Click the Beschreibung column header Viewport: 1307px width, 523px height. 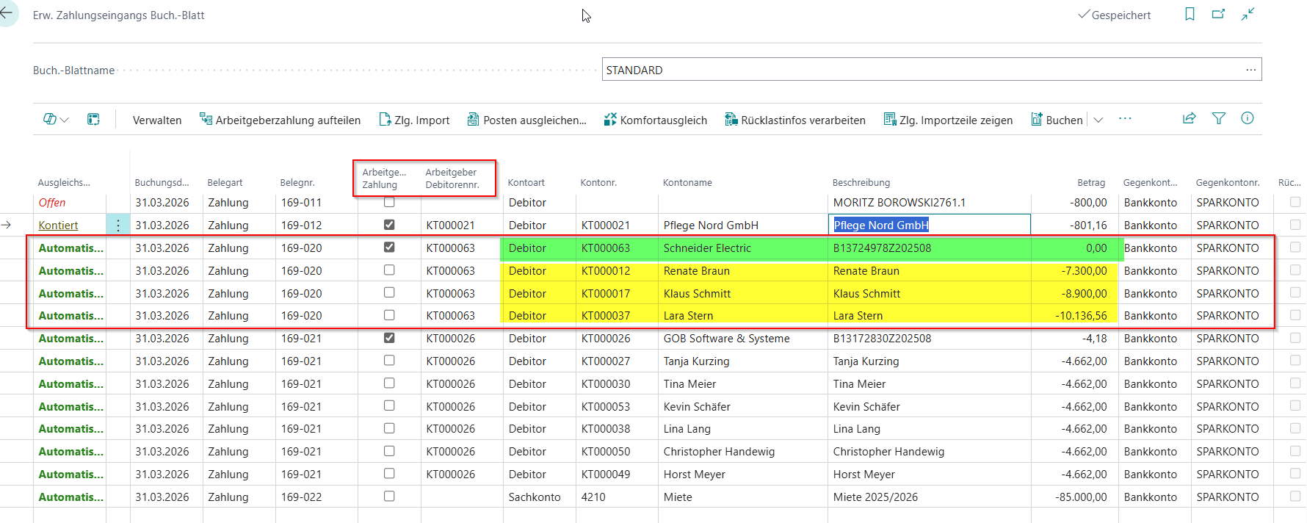tap(861, 183)
